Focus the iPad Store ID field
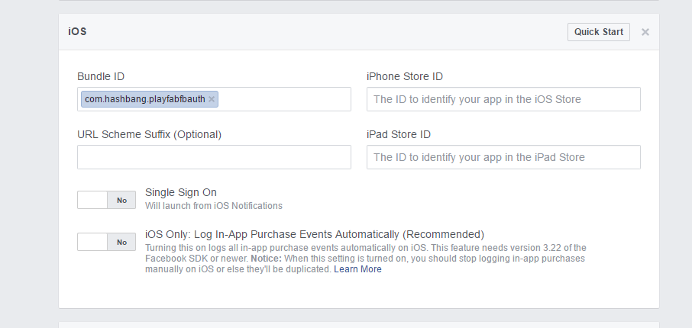 tap(503, 157)
